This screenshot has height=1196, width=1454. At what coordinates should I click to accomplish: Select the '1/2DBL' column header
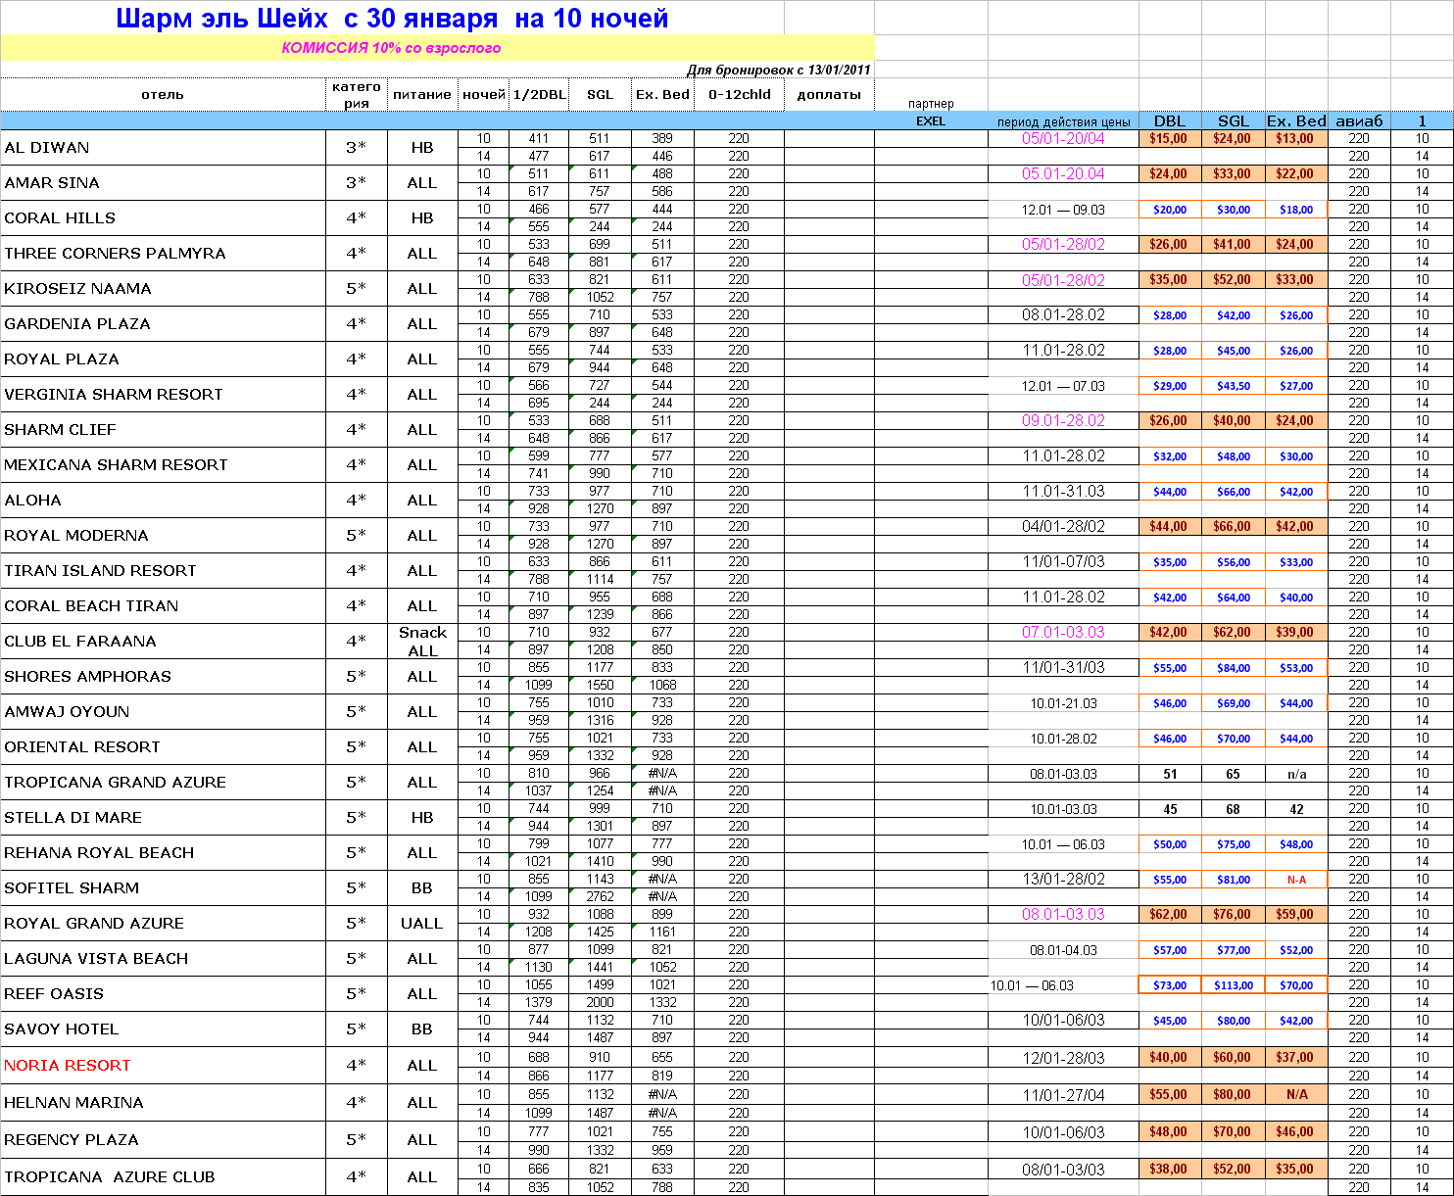point(539,95)
